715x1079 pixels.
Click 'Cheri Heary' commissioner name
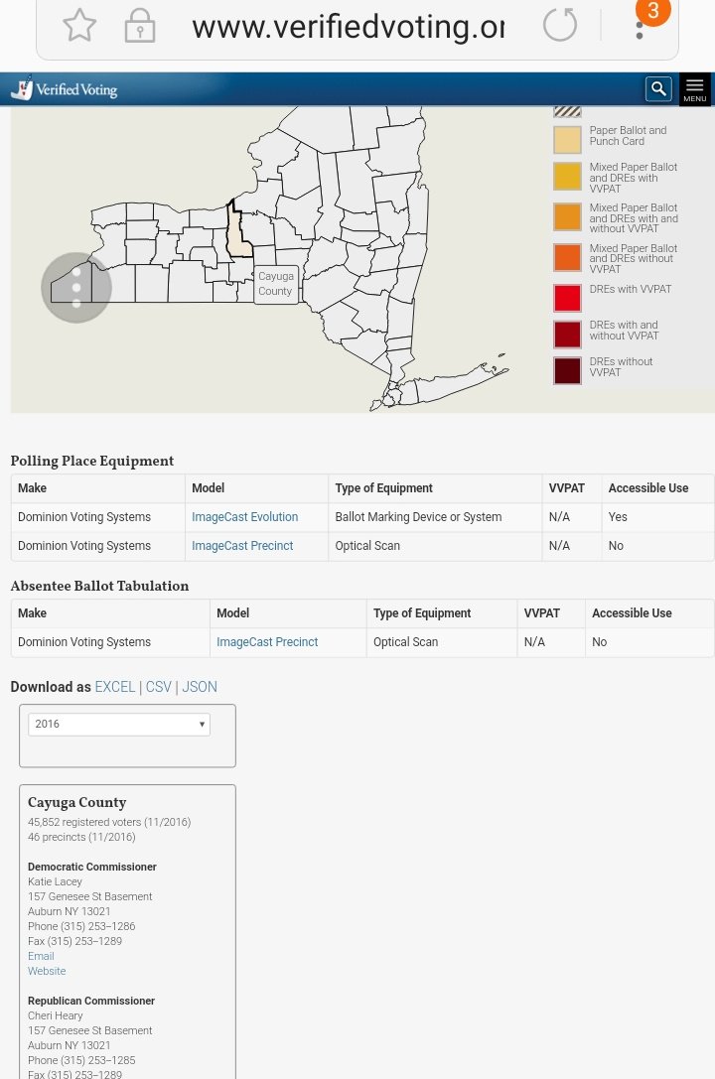[x=55, y=1015]
